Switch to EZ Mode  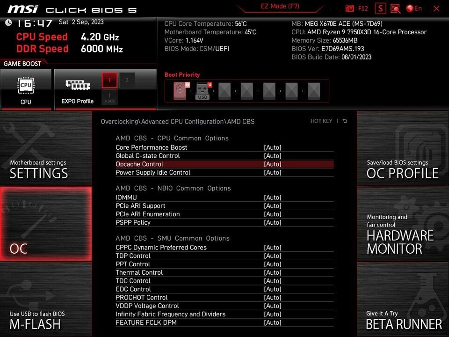[x=279, y=6]
